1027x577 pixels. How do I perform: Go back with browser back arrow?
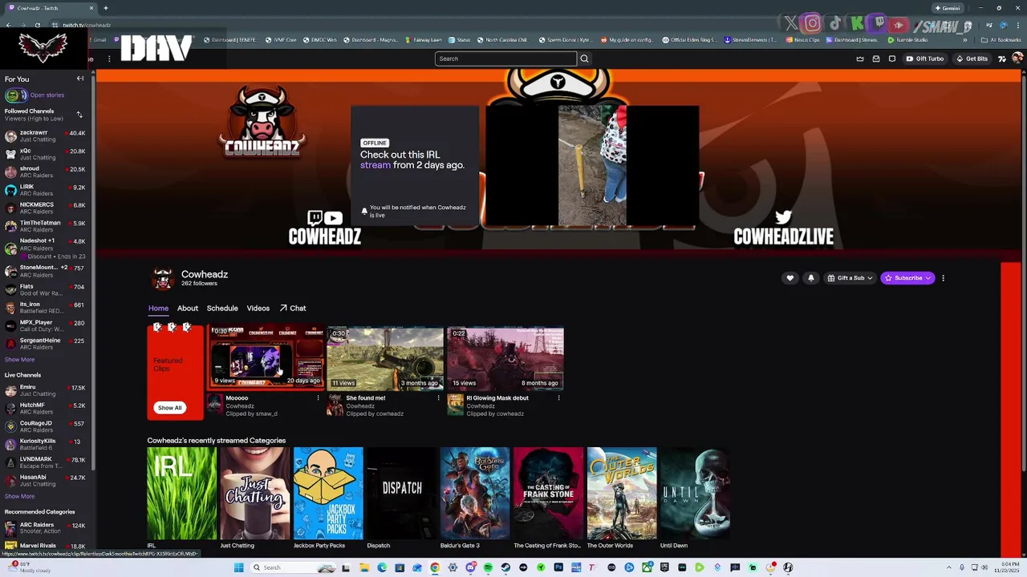8,25
